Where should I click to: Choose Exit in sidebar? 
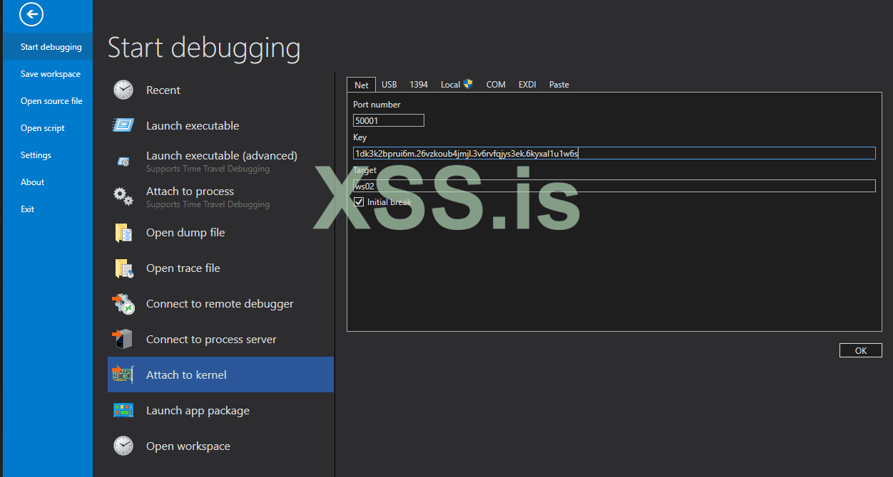[x=48, y=209]
